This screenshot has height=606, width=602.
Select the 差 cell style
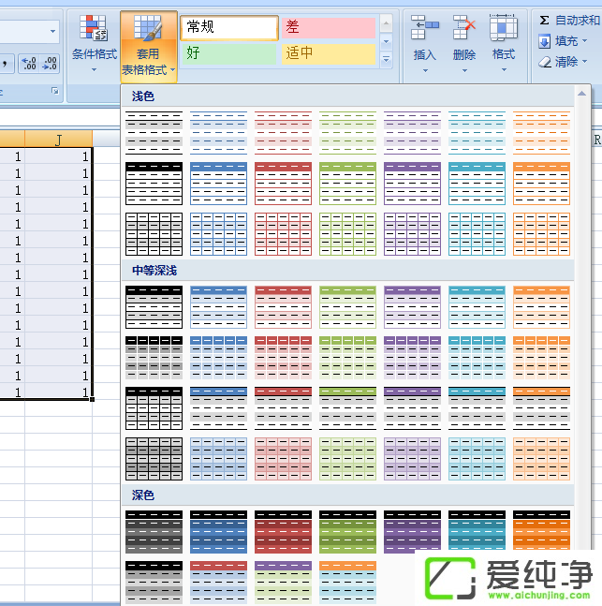[329, 27]
